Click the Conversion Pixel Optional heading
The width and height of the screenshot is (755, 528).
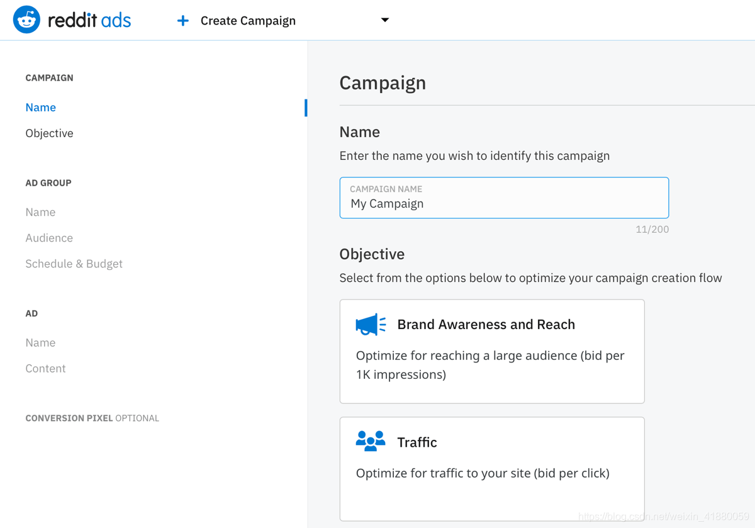(92, 418)
